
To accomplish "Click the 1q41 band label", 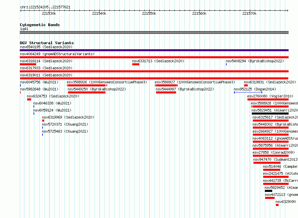I will click(24, 29).
